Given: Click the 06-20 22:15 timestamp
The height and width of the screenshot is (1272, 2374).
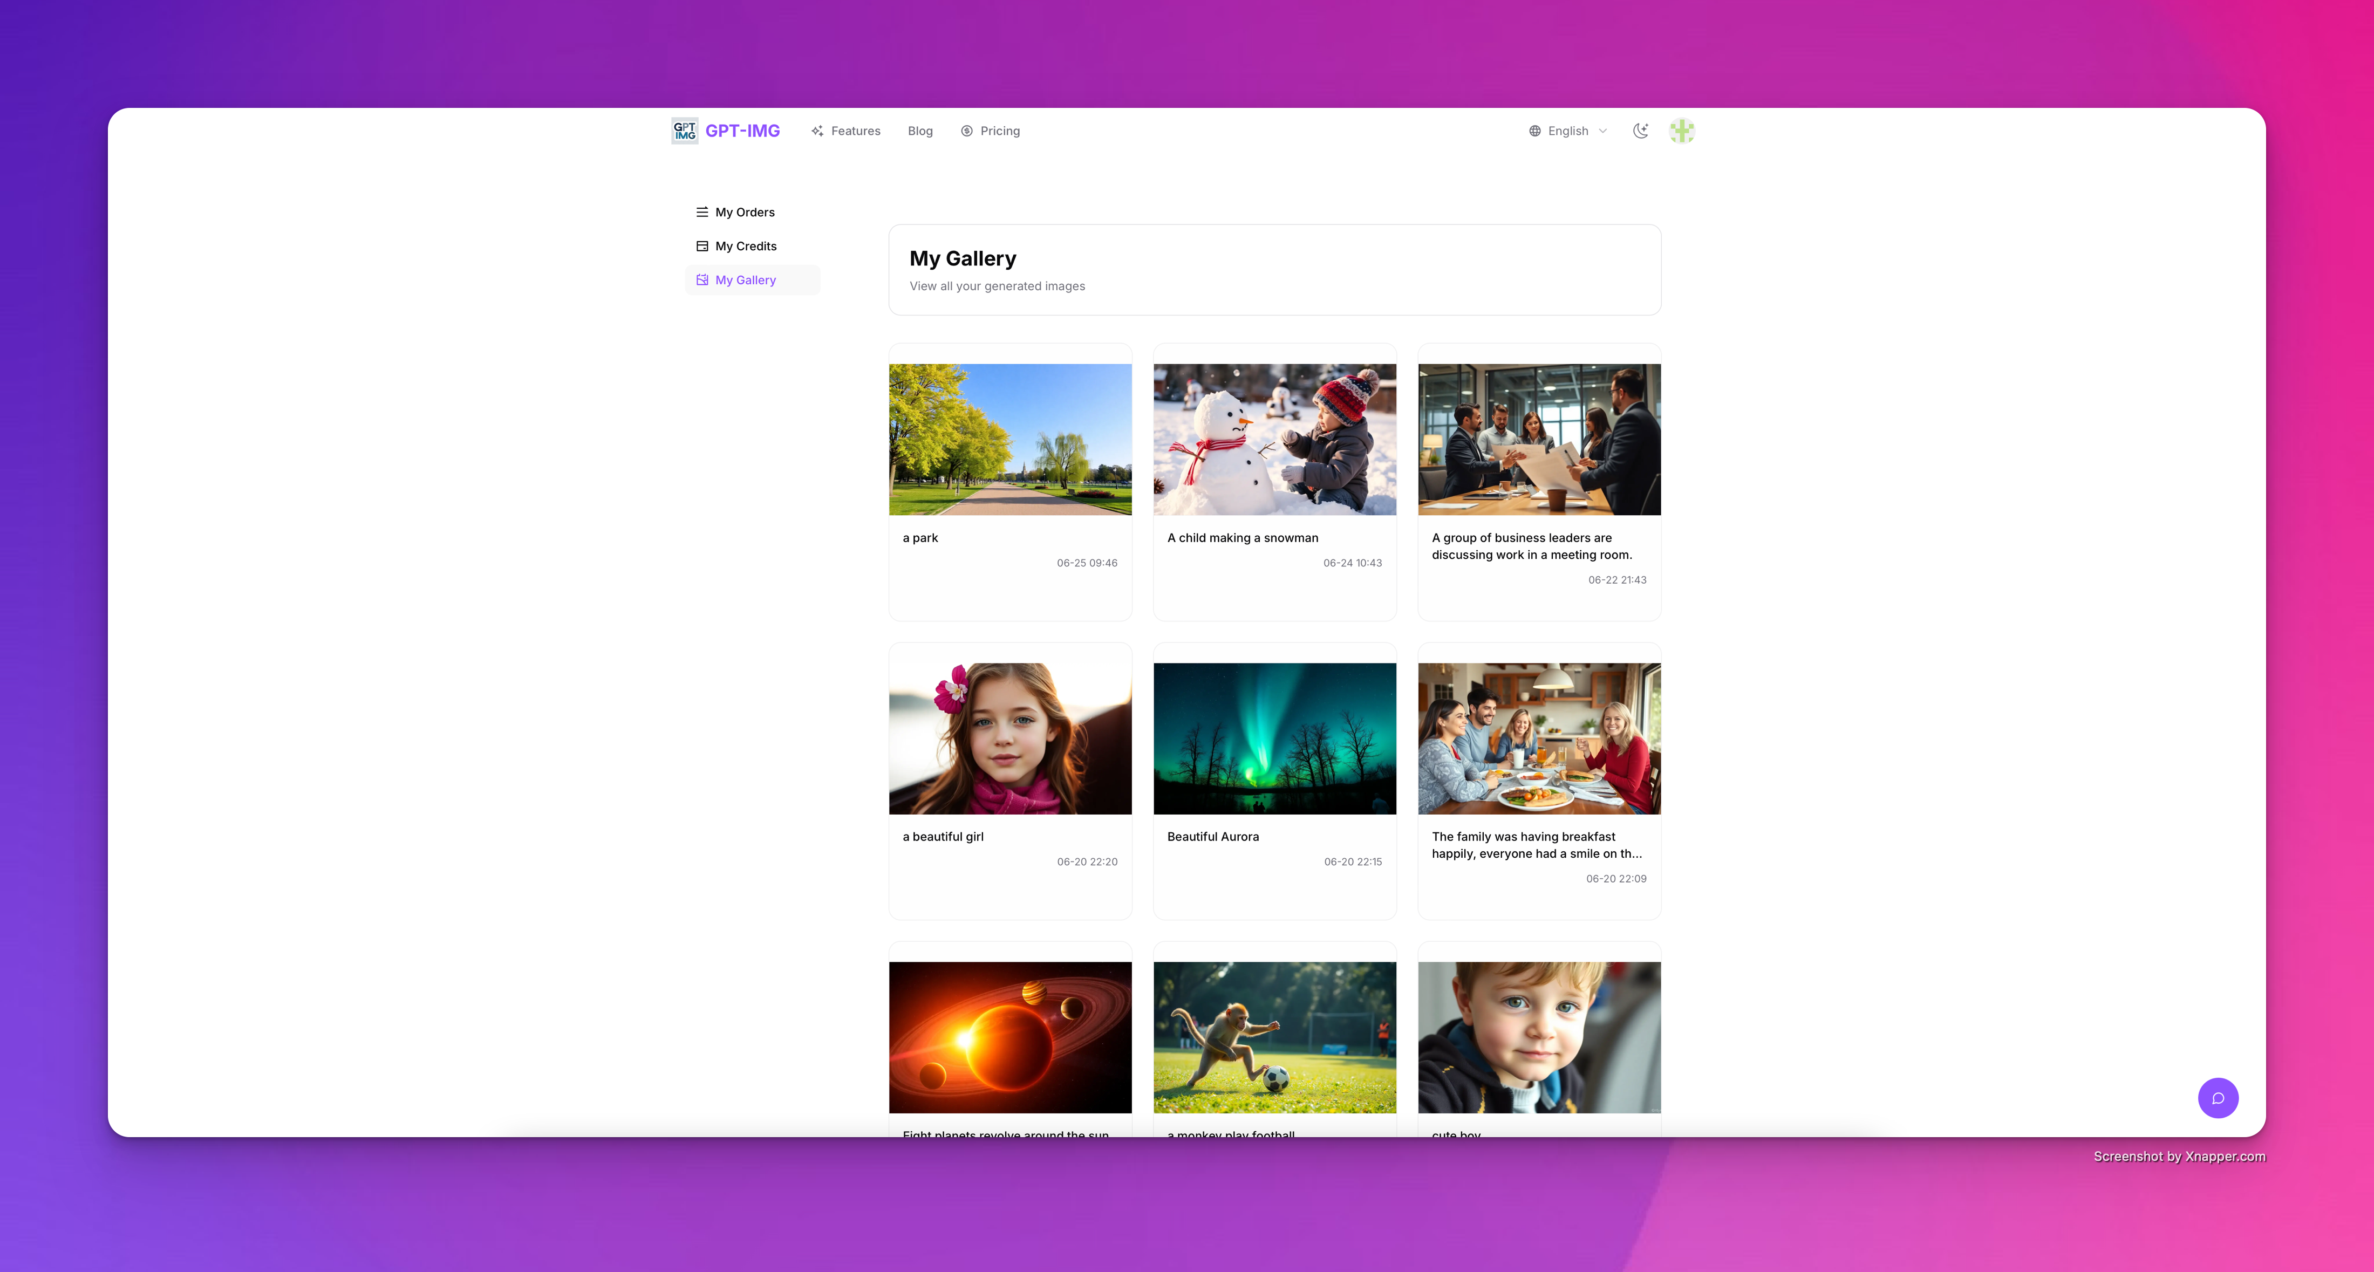Looking at the screenshot, I should (x=1352, y=861).
